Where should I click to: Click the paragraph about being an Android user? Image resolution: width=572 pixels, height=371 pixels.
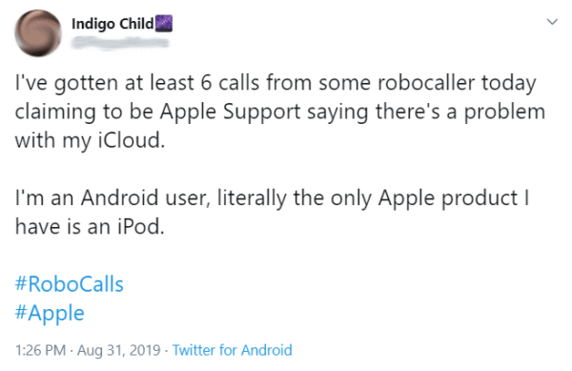(x=272, y=212)
